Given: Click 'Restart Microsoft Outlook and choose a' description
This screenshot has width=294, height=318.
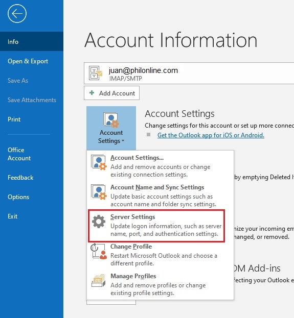Looking at the screenshot, I should 164,256.
